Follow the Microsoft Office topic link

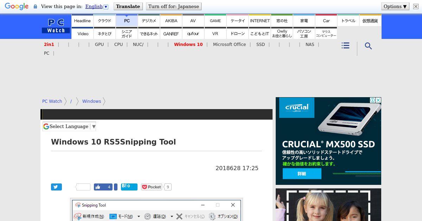click(229, 45)
